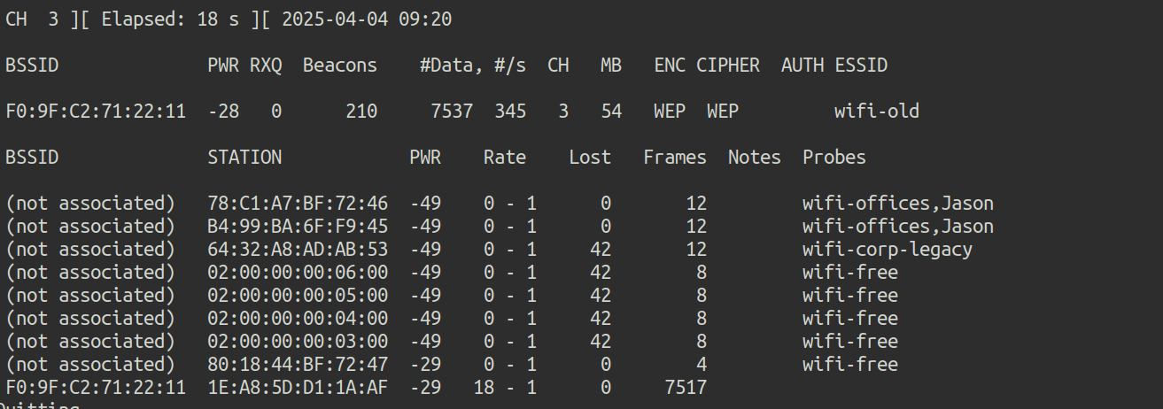Click the Lost column header
Viewport: 1163px width, 409px height.
[x=590, y=158]
